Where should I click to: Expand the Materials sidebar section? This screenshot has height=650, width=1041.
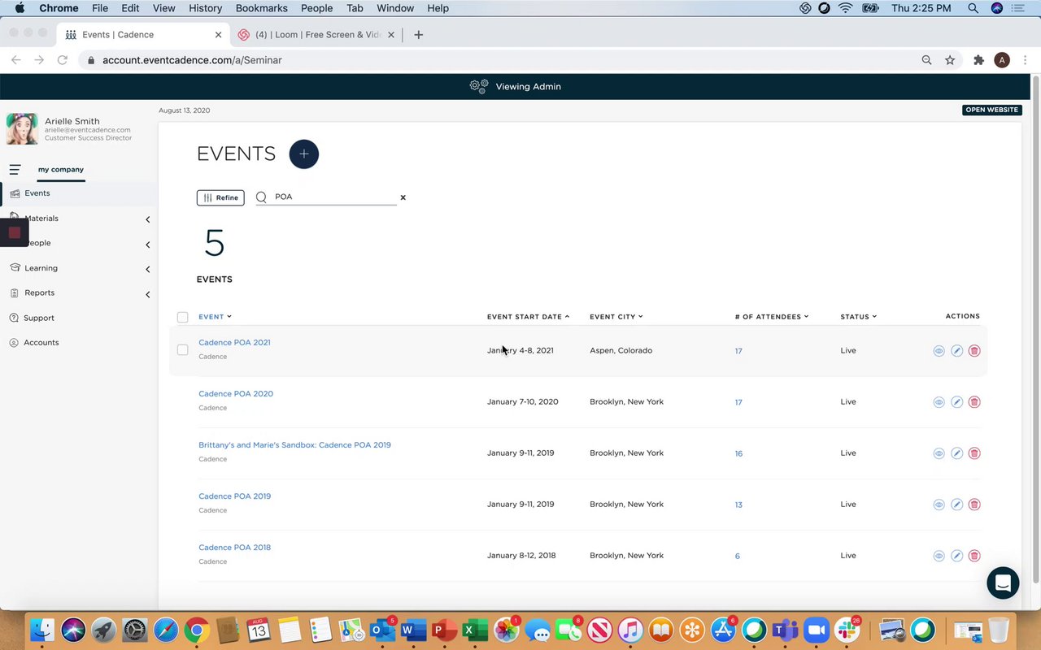pos(147,219)
